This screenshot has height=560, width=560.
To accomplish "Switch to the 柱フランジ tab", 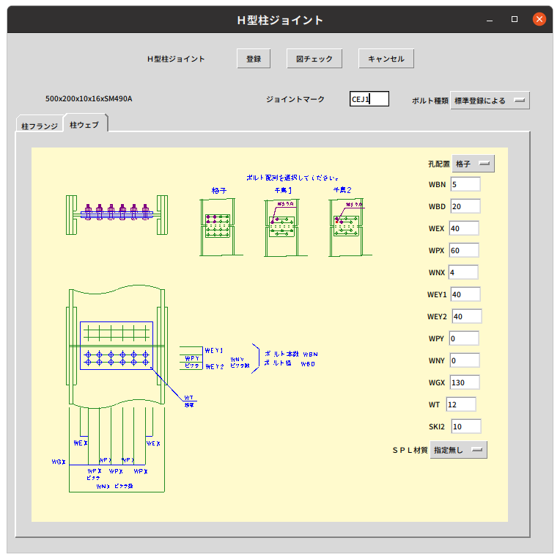I will pyautogui.click(x=40, y=126).
